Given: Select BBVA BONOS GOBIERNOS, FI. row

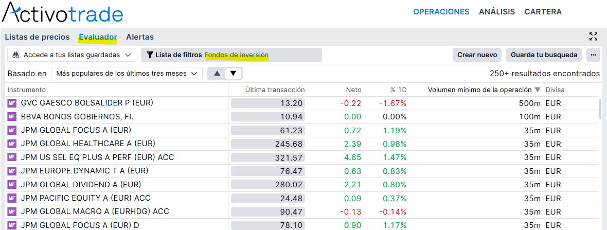Looking at the screenshot, I should point(302,117).
